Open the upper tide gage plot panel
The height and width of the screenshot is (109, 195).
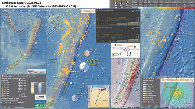118,17
